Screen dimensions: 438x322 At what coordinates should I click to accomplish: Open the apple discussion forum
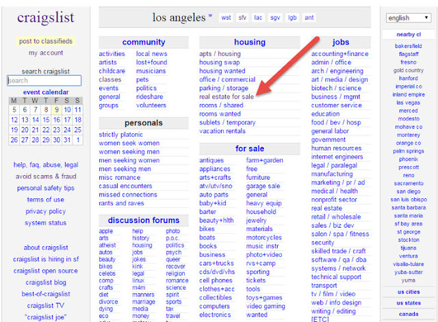click(x=106, y=231)
